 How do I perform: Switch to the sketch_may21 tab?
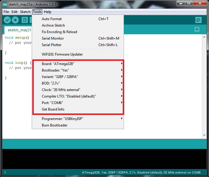(x=18, y=30)
